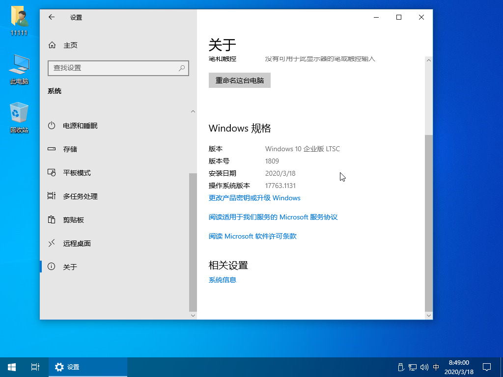Open the 系统信息 link

[223, 280]
